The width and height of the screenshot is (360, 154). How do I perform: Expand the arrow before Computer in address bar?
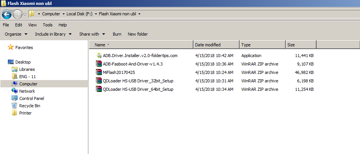(x=39, y=14)
